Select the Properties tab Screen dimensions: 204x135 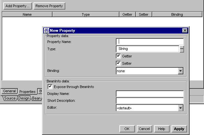click(x=27, y=92)
